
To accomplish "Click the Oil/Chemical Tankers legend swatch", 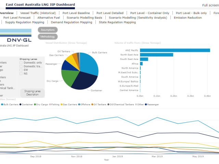I will pyautogui.click(x=108, y=105).
